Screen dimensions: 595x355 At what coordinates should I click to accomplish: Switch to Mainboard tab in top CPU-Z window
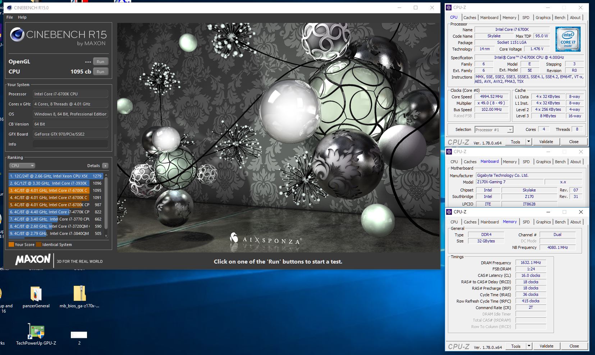[x=489, y=18]
